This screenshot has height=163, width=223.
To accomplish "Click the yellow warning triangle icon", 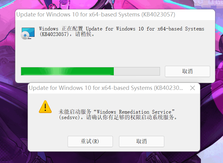I will tap(45, 107).
